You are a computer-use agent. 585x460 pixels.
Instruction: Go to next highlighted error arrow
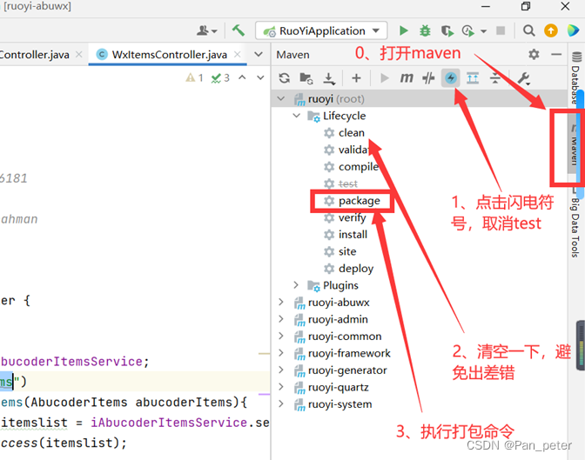pyautogui.click(x=260, y=77)
